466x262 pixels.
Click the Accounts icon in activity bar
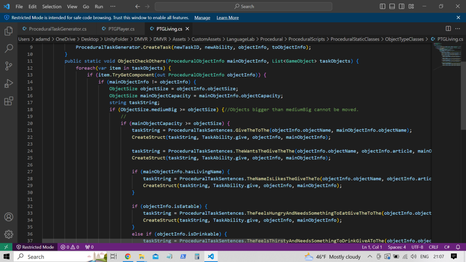9,217
